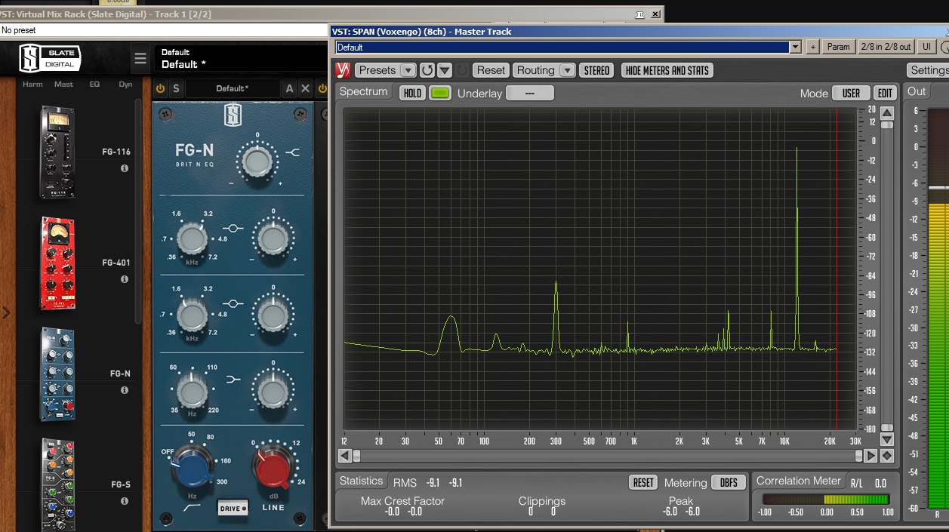The height and width of the screenshot is (532, 949).
Task: Toggle the DBFS metering button
Action: click(729, 483)
